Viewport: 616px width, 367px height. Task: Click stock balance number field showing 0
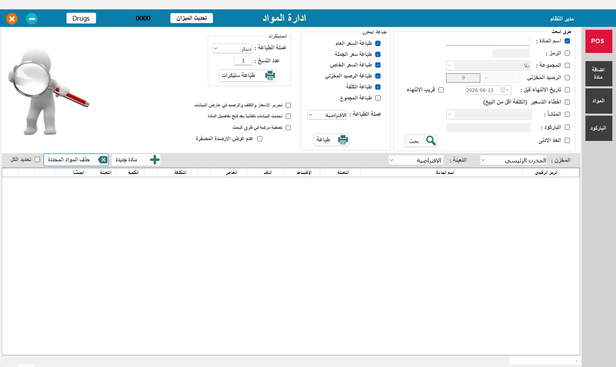point(463,78)
